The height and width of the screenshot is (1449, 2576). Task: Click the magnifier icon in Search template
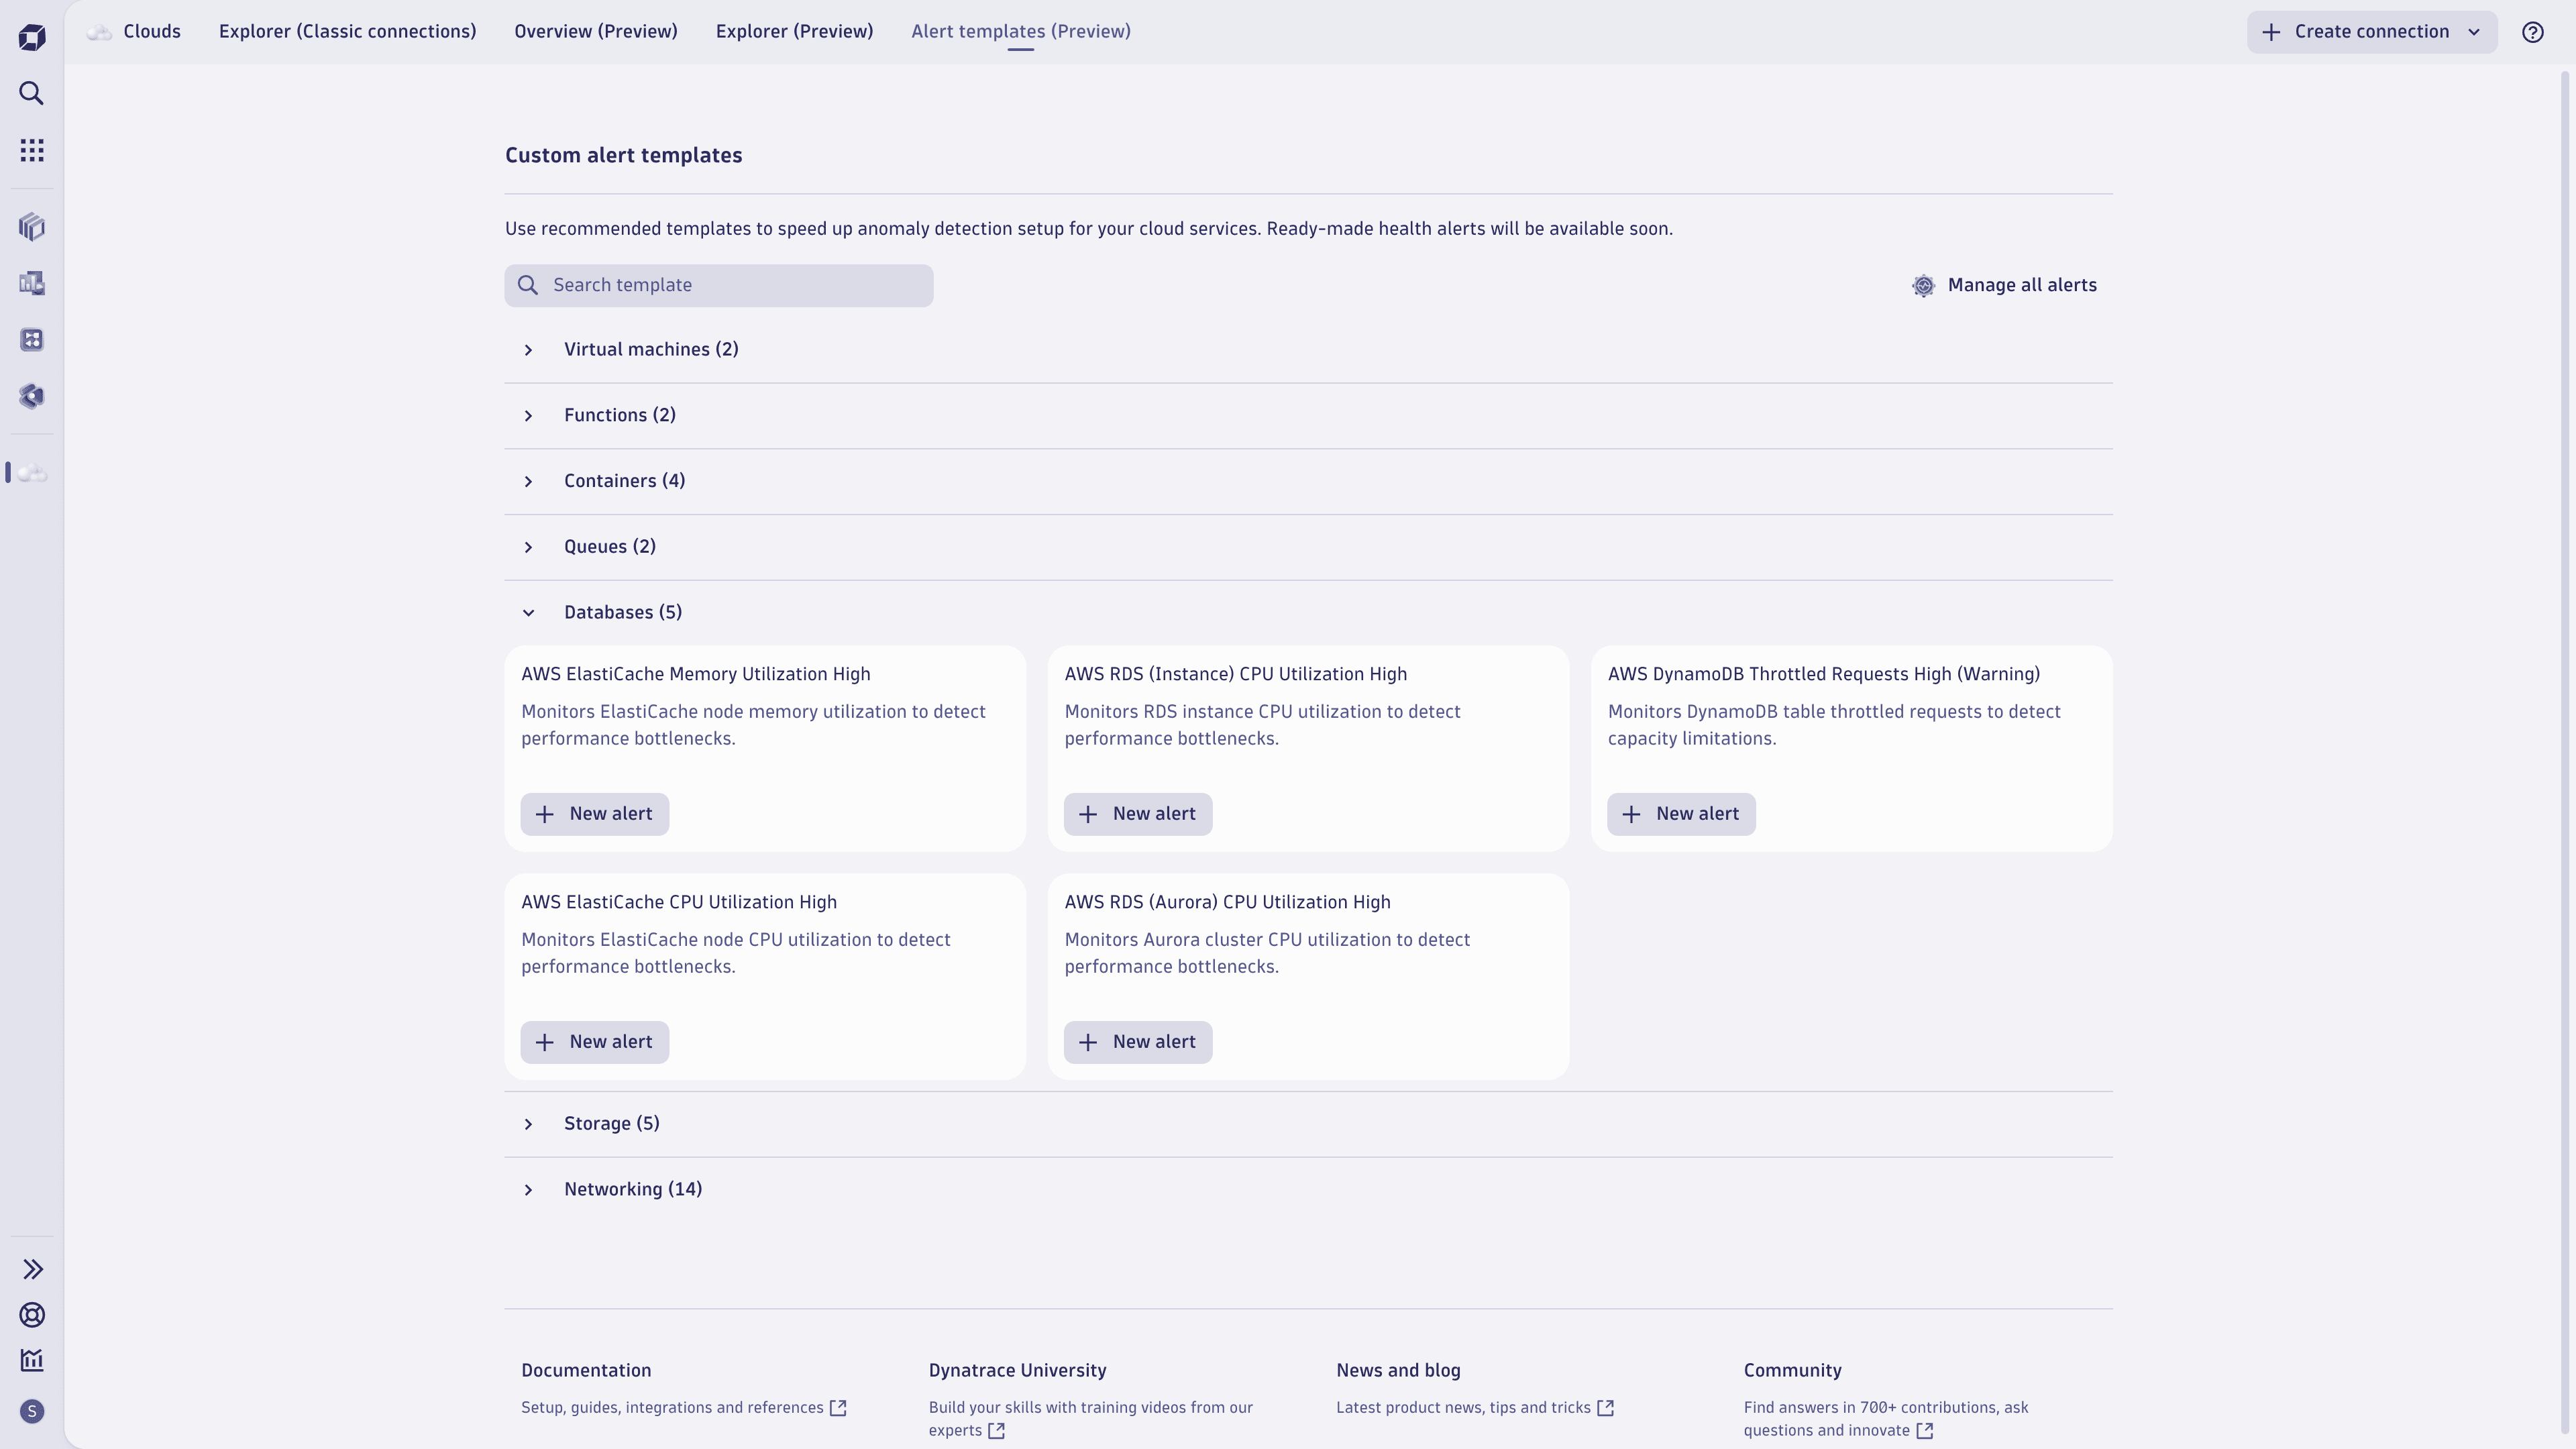click(x=528, y=286)
